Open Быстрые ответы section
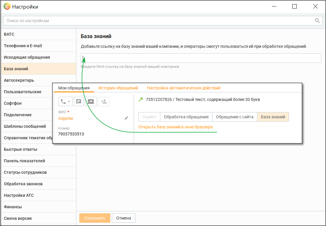The height and width of the screenshot is (226, 326). point(39,149)
